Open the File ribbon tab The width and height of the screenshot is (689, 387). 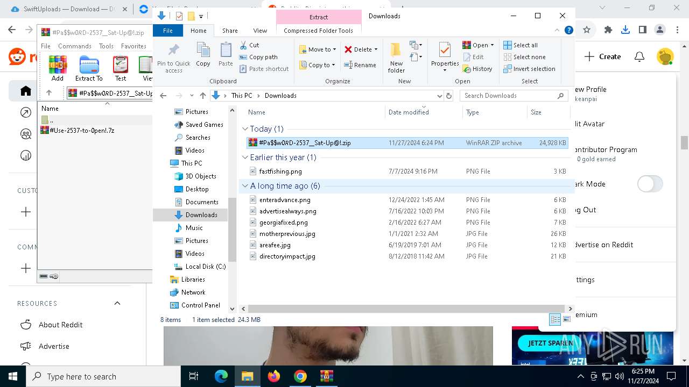(x=168, y=31)
